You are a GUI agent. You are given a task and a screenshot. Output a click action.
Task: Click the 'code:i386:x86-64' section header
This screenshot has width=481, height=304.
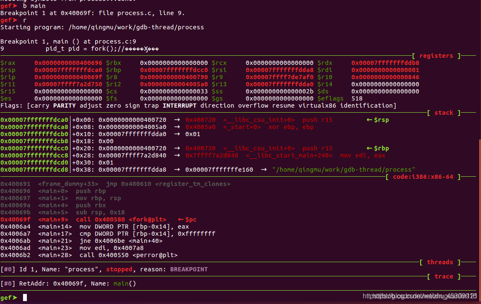(x=423, y=177)
